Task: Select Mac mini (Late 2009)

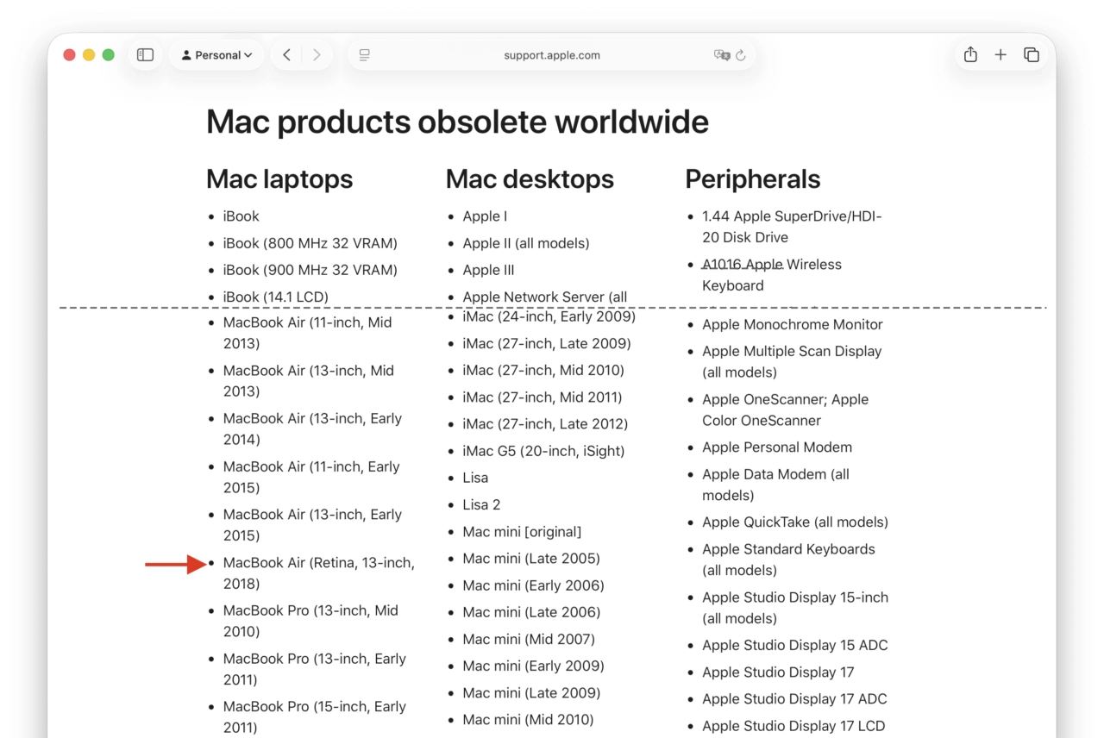Action: point(531,692)
